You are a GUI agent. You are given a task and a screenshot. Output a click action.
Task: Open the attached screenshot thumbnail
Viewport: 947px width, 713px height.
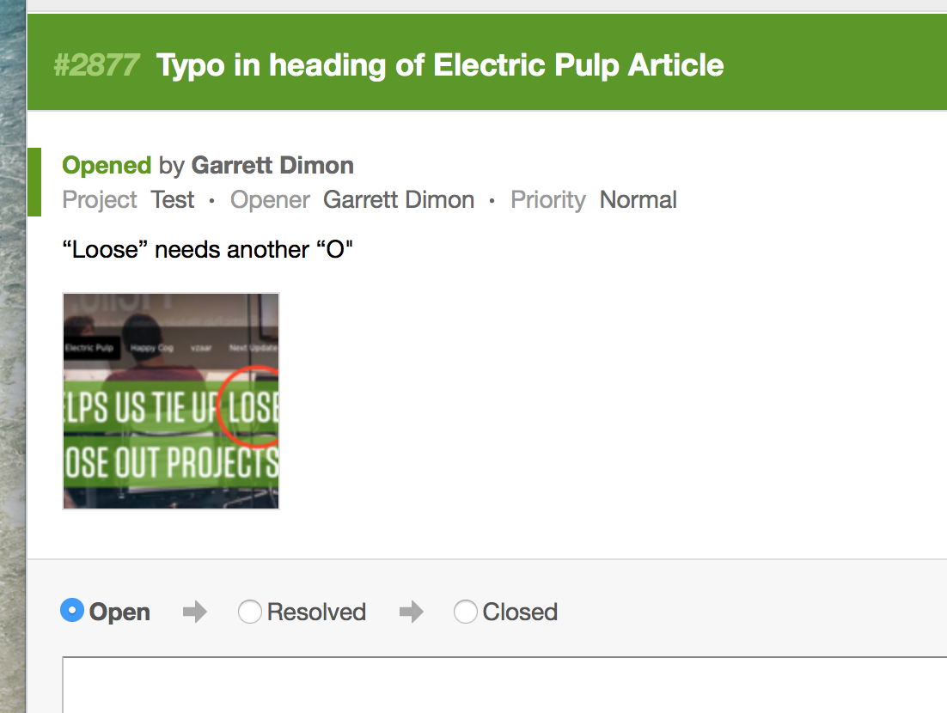171,401
